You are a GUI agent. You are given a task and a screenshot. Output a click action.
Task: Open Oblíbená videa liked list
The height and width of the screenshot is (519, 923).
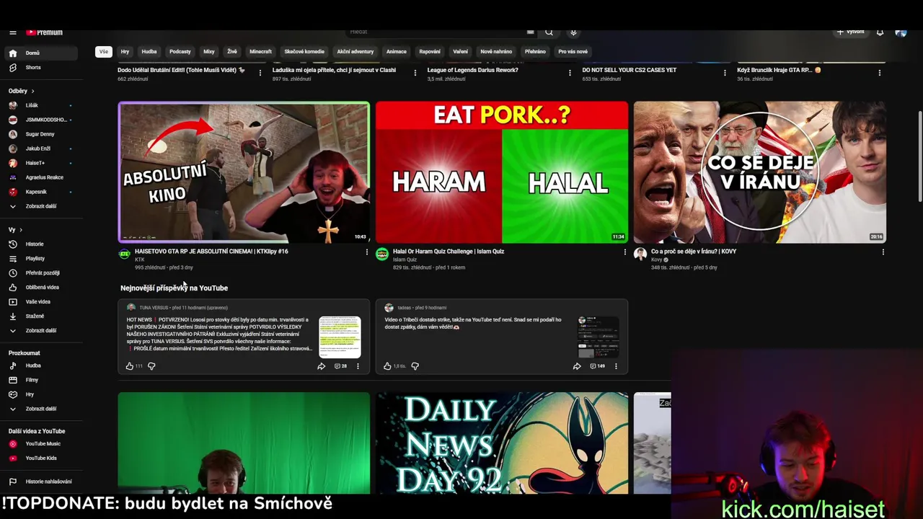click(40, 287)
